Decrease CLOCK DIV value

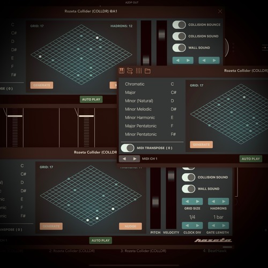(187, 226)
